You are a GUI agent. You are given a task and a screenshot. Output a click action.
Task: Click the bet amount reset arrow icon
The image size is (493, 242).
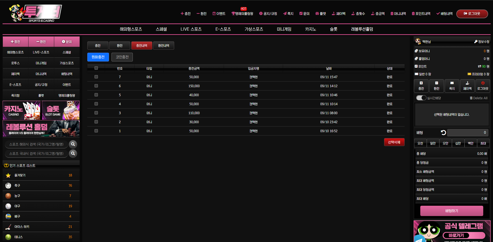pos(443,132)
